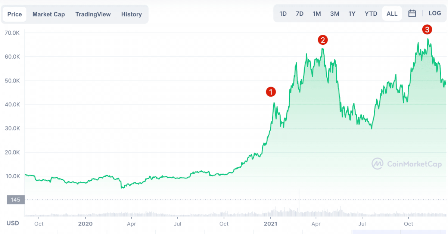Click red marker number 1

(271, 92)
